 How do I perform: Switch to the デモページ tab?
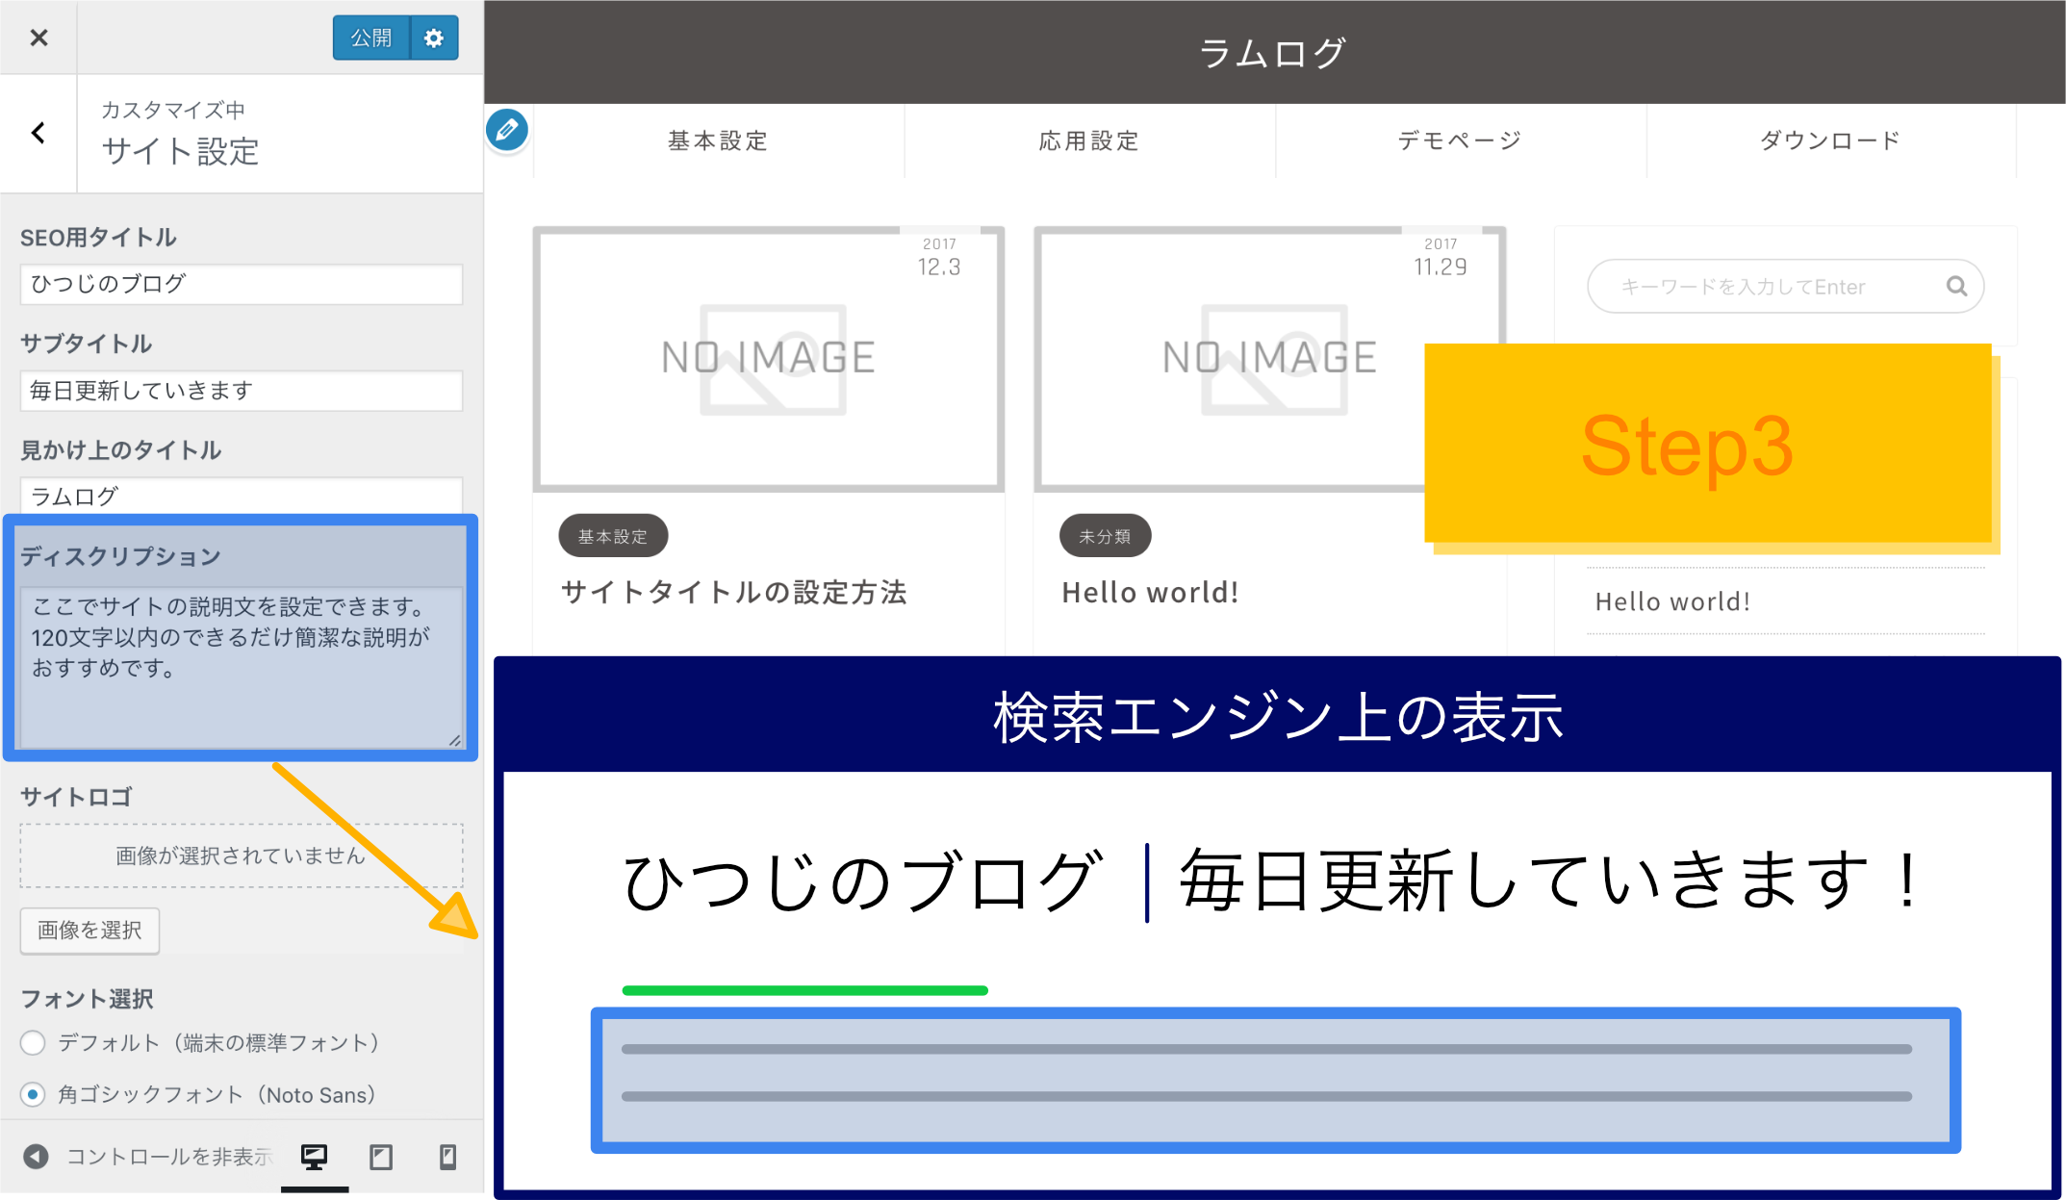[x=1459, y=140]
